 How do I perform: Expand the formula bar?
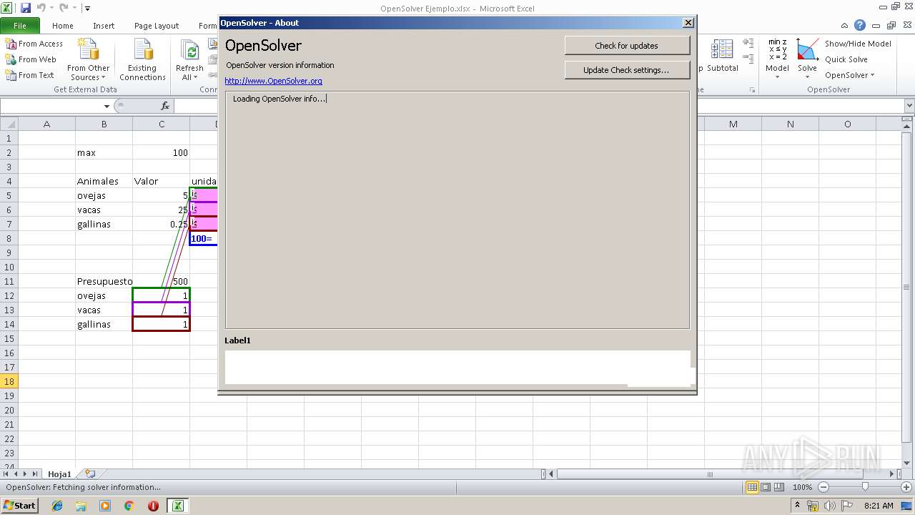click(x=909, y=106)
